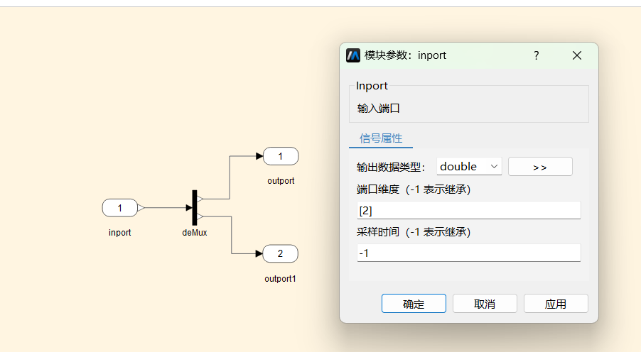Click the 取消 button
This screenshot has width=641, height=352.
coord(485,304)
